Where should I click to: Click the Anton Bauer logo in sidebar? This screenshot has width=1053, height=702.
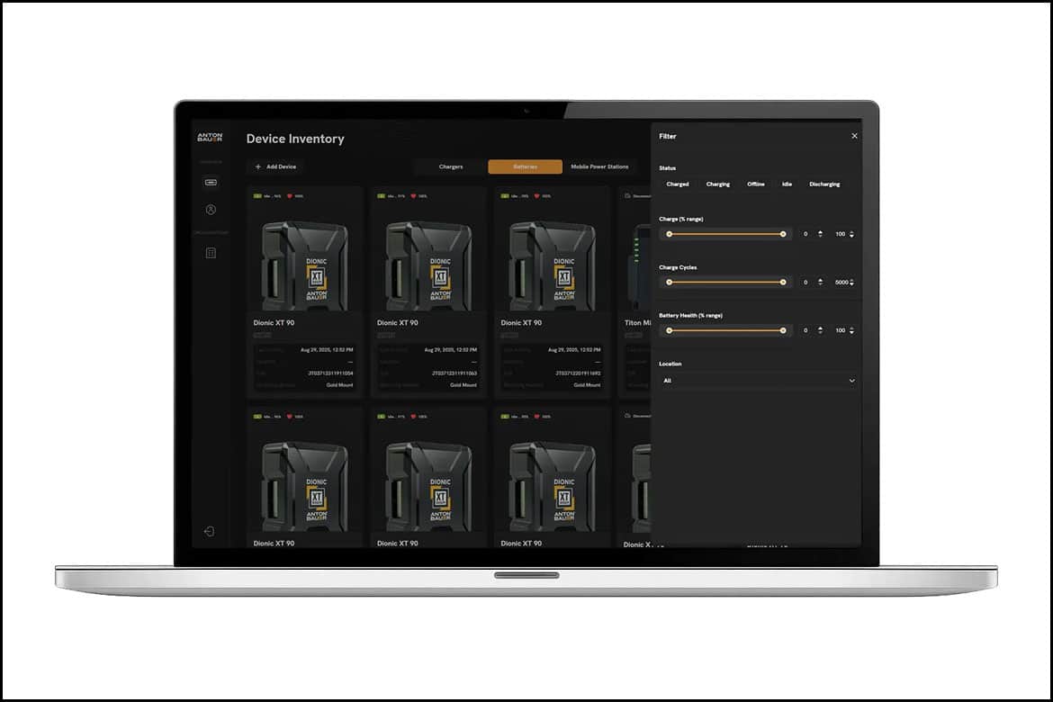pyautogui.click(x=210, y=137)
